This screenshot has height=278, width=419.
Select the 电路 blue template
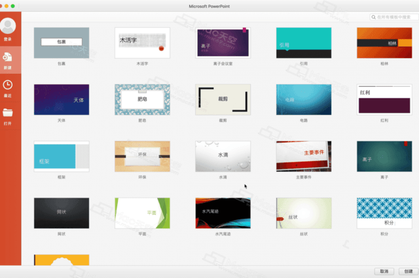pos(304,99)
